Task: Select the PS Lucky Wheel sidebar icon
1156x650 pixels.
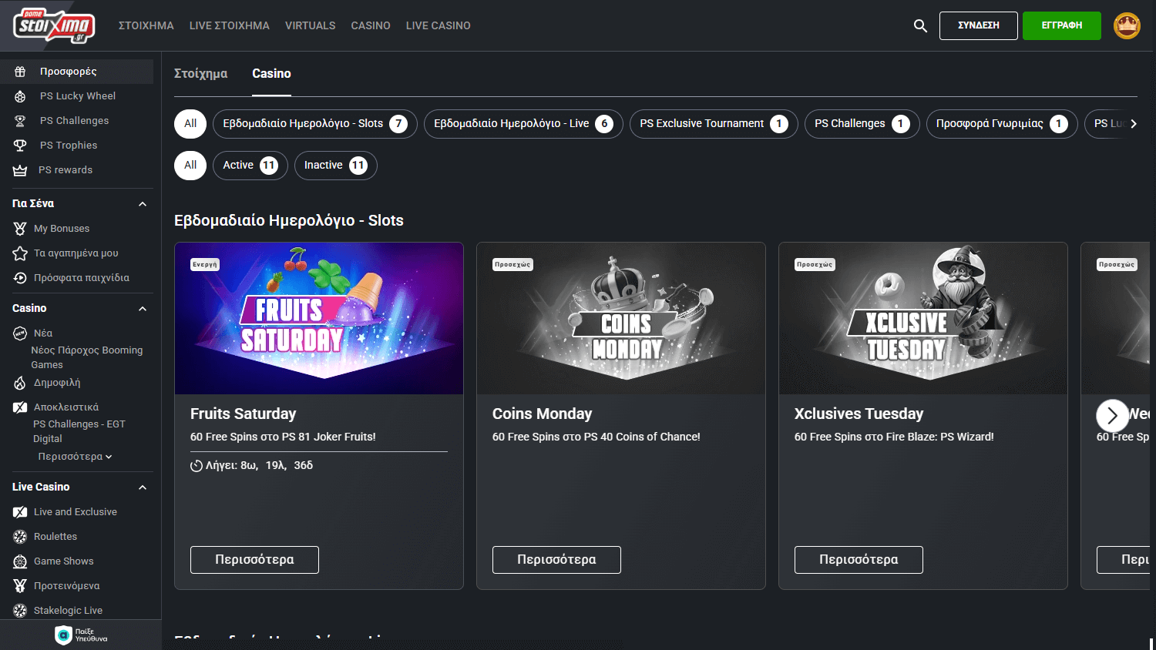Action: tap(18, 95)
